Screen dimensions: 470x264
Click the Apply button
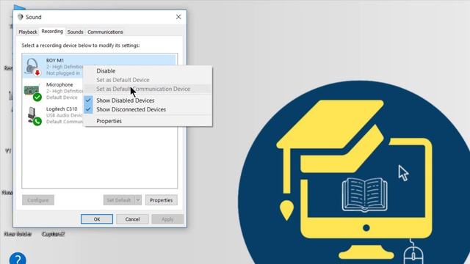click(x=167, y=219)
